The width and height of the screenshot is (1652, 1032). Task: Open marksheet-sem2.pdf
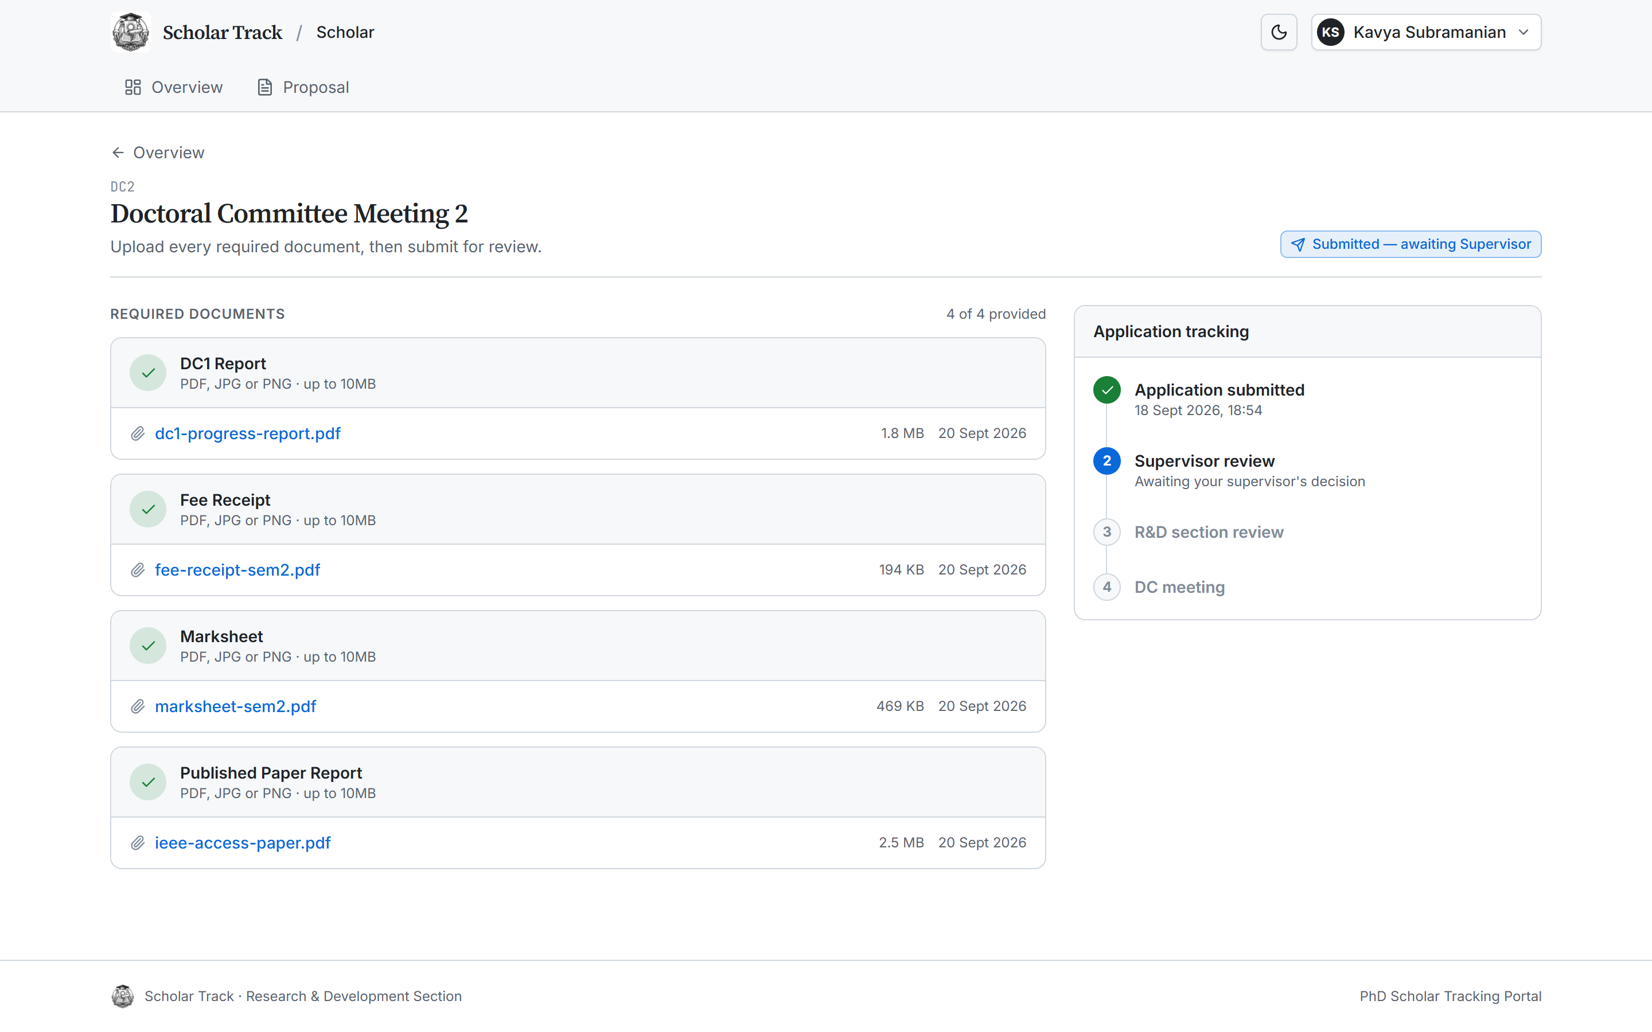click(236, 706)
